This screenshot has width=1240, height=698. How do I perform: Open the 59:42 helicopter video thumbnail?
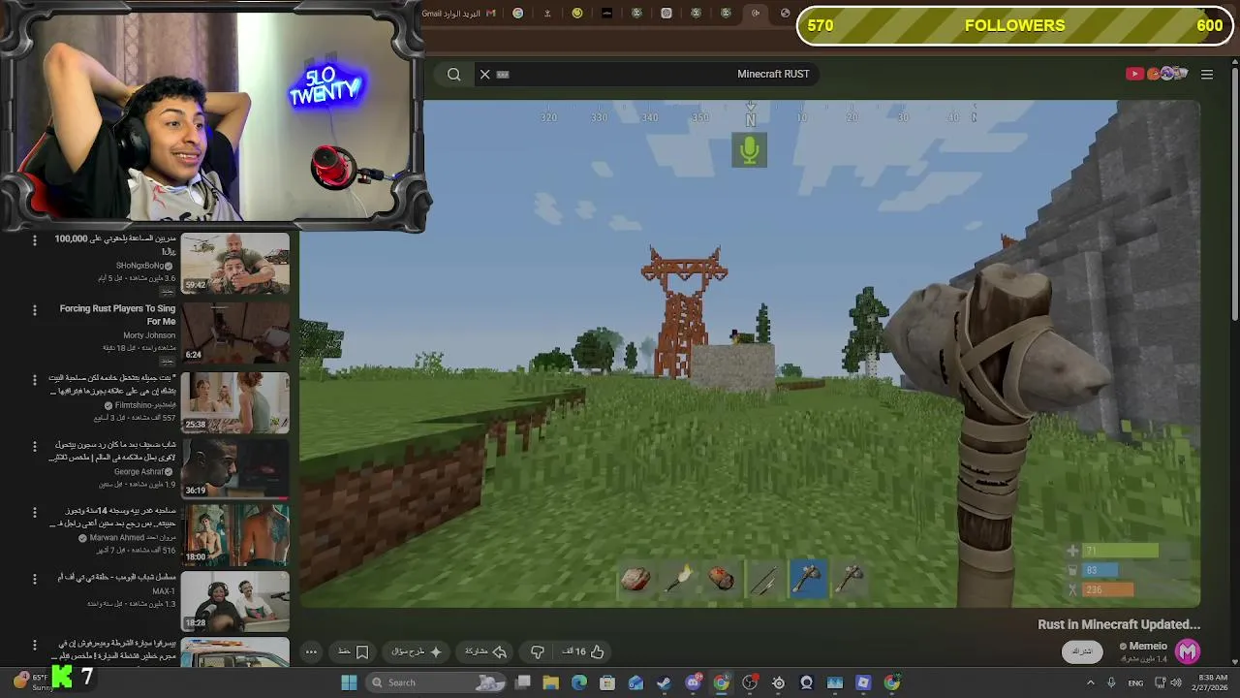(235, 263)
